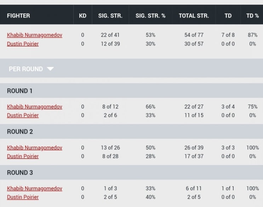Open Dustin Poirier link under Round 2
The width and height of the screenshot is (263, 207).
point(23,156)
